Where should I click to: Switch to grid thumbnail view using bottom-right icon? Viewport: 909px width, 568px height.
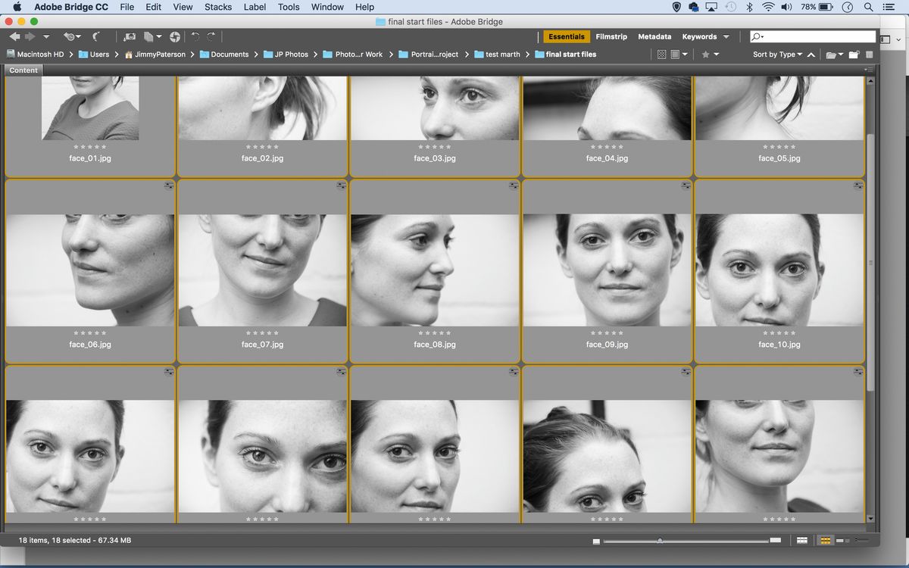pos(825,540)
